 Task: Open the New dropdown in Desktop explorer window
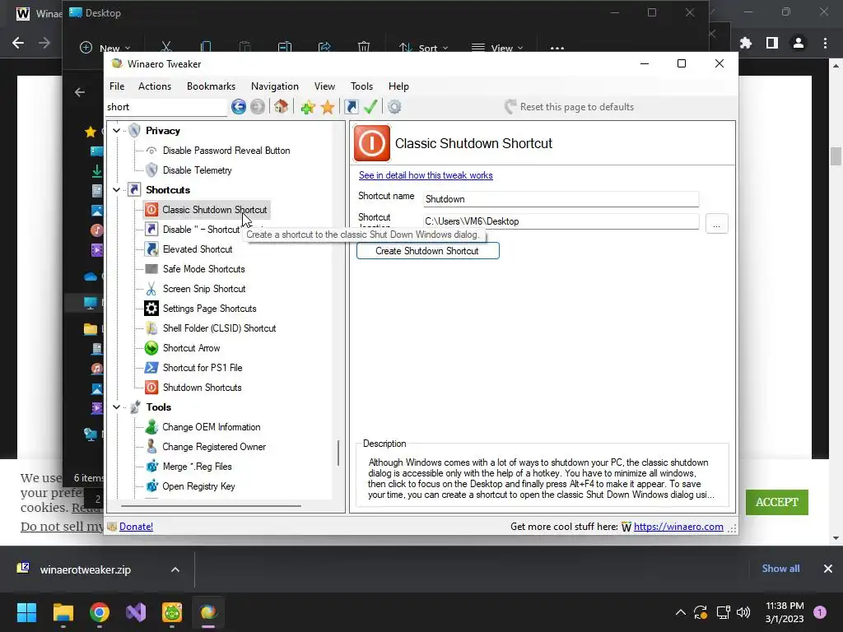pyautogui.click(x=105, y=48)
